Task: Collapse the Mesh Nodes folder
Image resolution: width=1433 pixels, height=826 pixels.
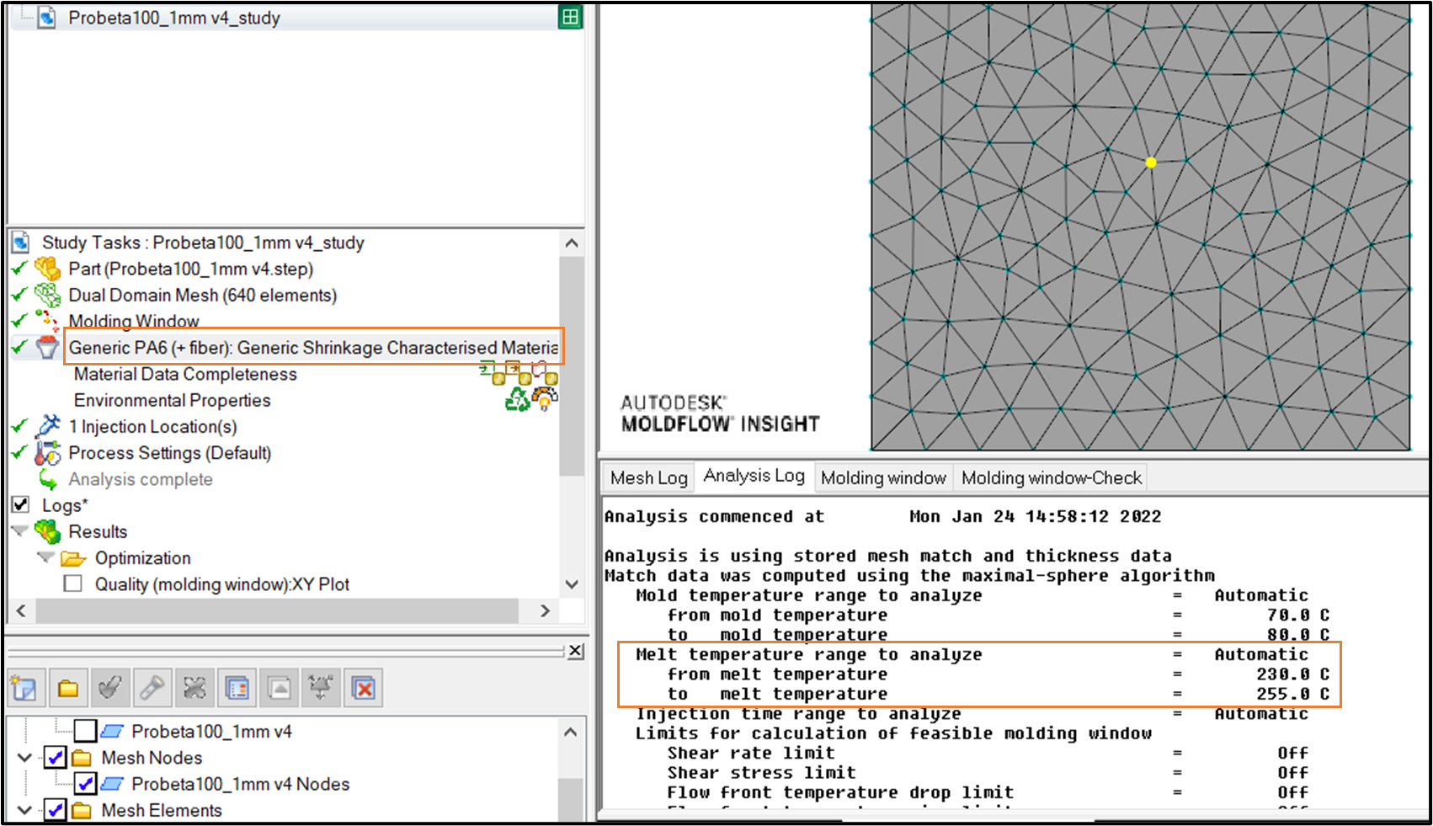Action: pyautogui.click(x=23, y=757)
